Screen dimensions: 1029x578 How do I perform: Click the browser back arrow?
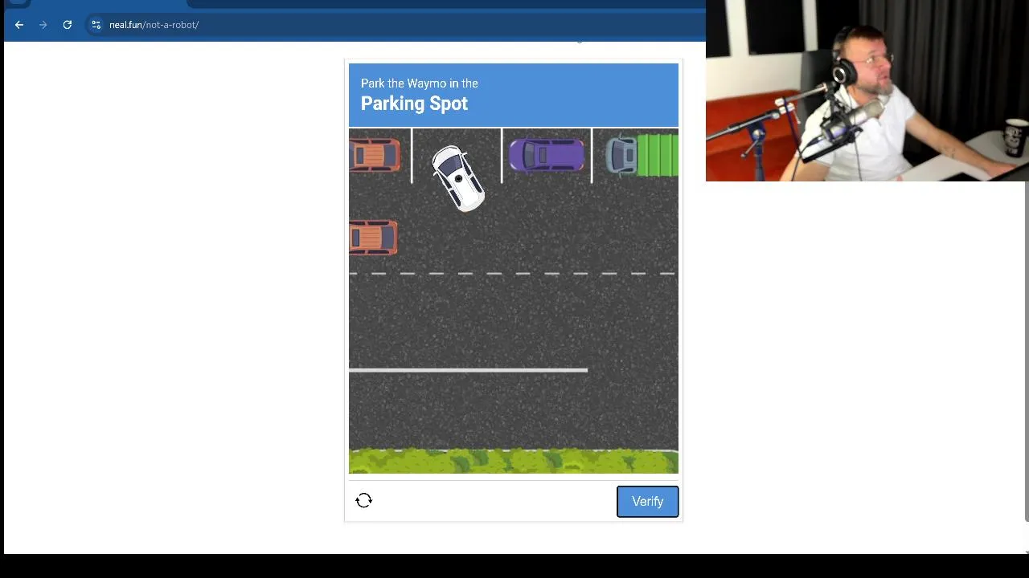pyautogui.click(x=19, y=25)
